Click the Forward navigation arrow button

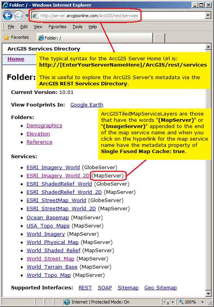(x=19, y=16)
